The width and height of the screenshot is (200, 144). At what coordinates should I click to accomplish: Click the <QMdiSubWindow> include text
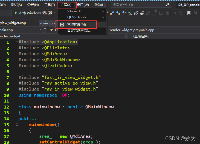tap(61, 60)
